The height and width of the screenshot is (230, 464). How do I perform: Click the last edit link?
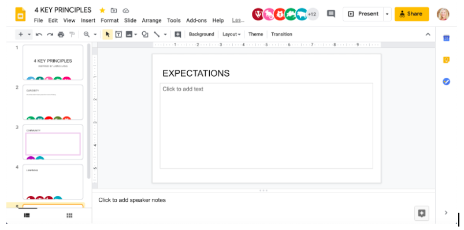tap(238, 20)
